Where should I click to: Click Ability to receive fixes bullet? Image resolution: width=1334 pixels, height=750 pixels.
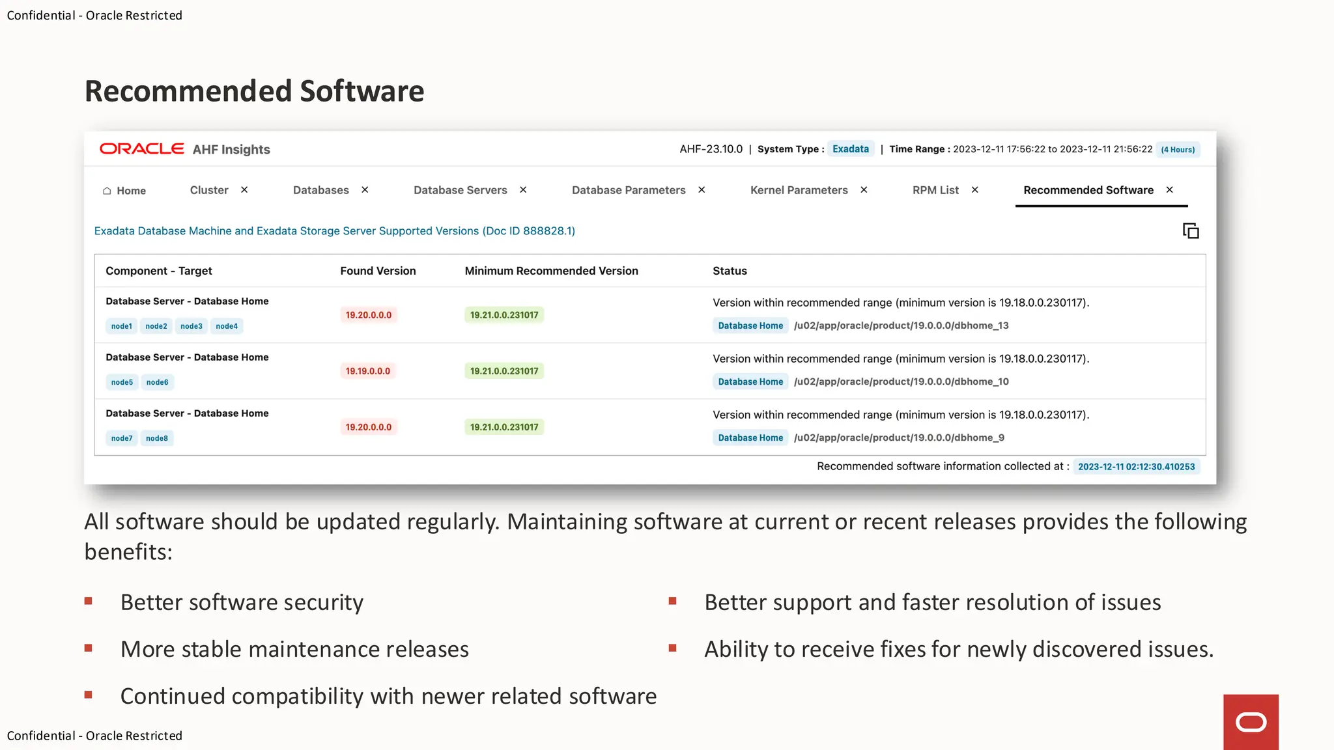click(x=959, y=649)
